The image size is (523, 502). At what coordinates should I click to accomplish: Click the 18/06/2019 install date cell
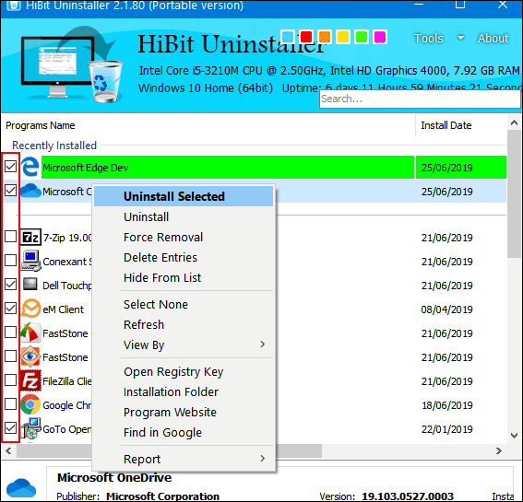pos(446,405)
